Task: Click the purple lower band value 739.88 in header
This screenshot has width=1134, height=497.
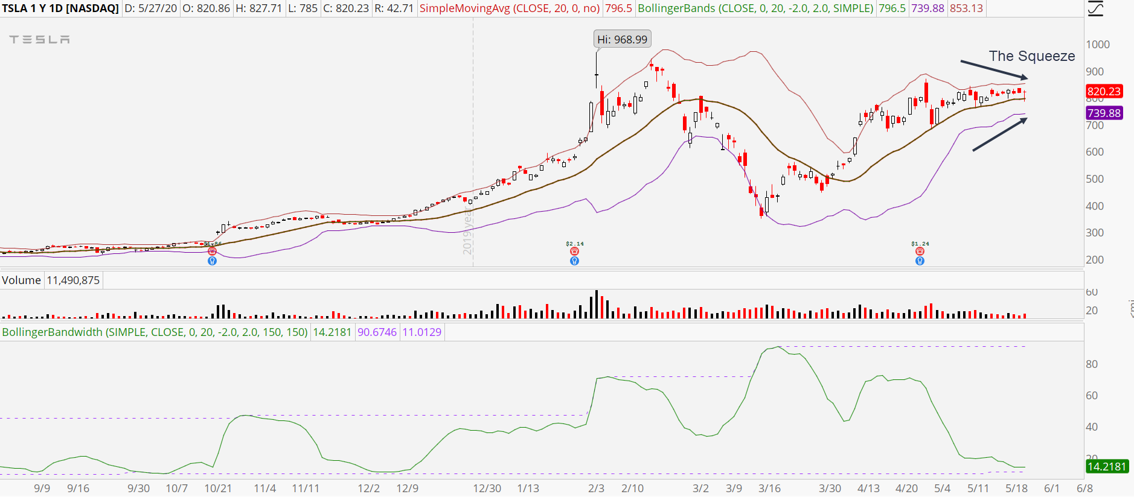Action: [x=927, y=8]
